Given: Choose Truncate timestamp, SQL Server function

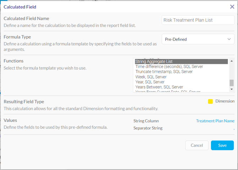Looking at the screenshot, I should point(164,72).
